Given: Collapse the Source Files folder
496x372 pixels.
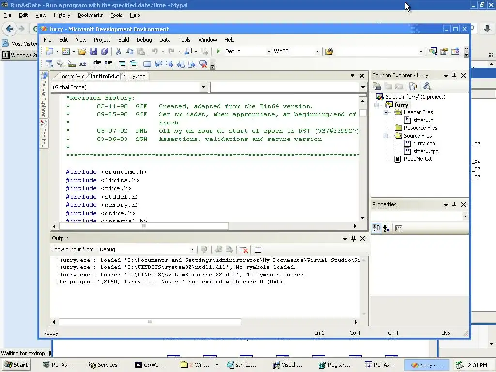Looking at the screenshot, I should pos(386,136).
